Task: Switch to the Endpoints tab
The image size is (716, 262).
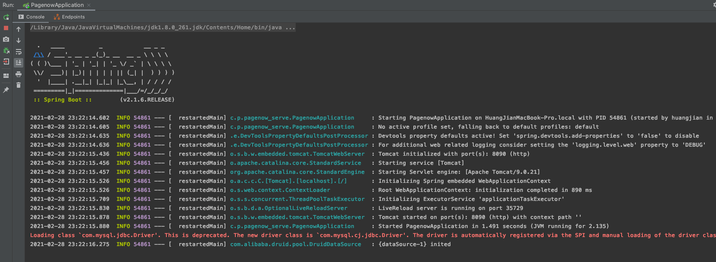Action: pos(69,17)
